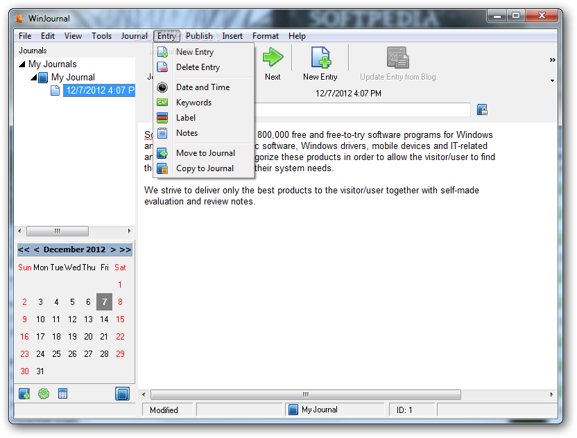Click Update Entry from Blog toolbar icon
The image size is (577, 438).
point(398,58)
